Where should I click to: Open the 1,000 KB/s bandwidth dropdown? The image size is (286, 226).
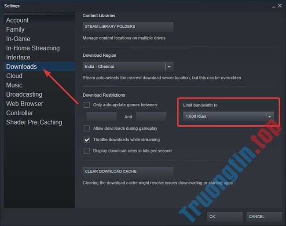pyautogui.click(x=228, y=117)
